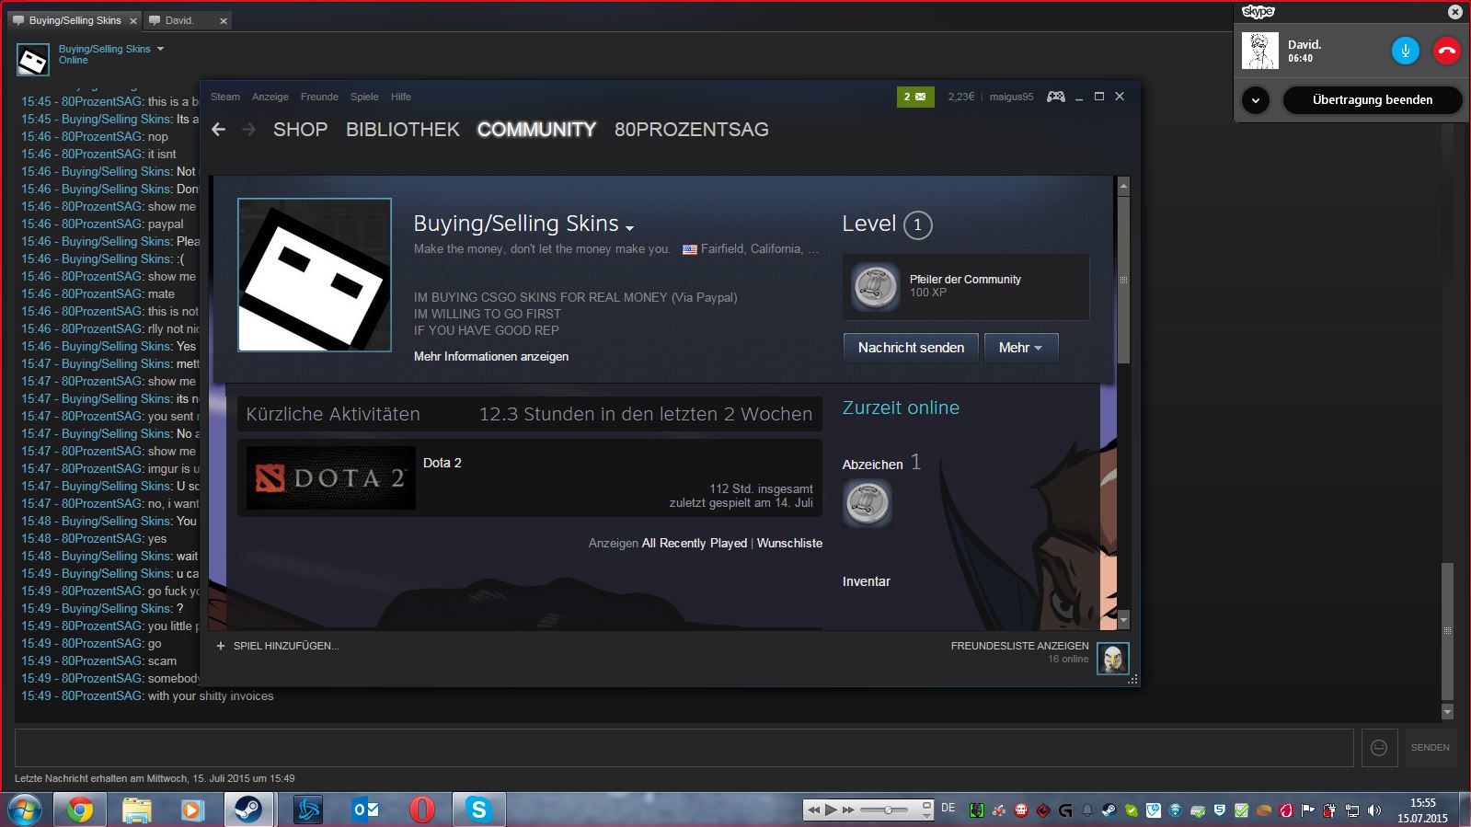This screenshot has height=827, width=1471.
Task: Hang up the Skype call
Action: pyautogui.click(x=1446, y=52)
